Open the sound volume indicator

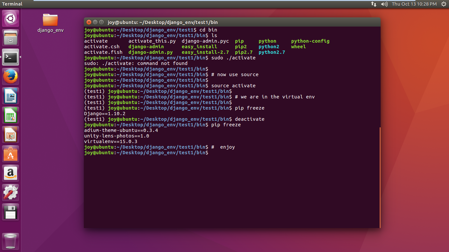[x=384, y=4]
